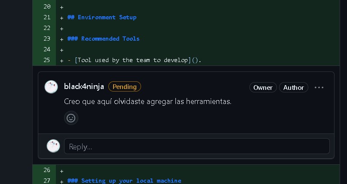Screen dimensions: 347x184
Task: Click the avatar beside the Reply box
Action: [53, 146]
